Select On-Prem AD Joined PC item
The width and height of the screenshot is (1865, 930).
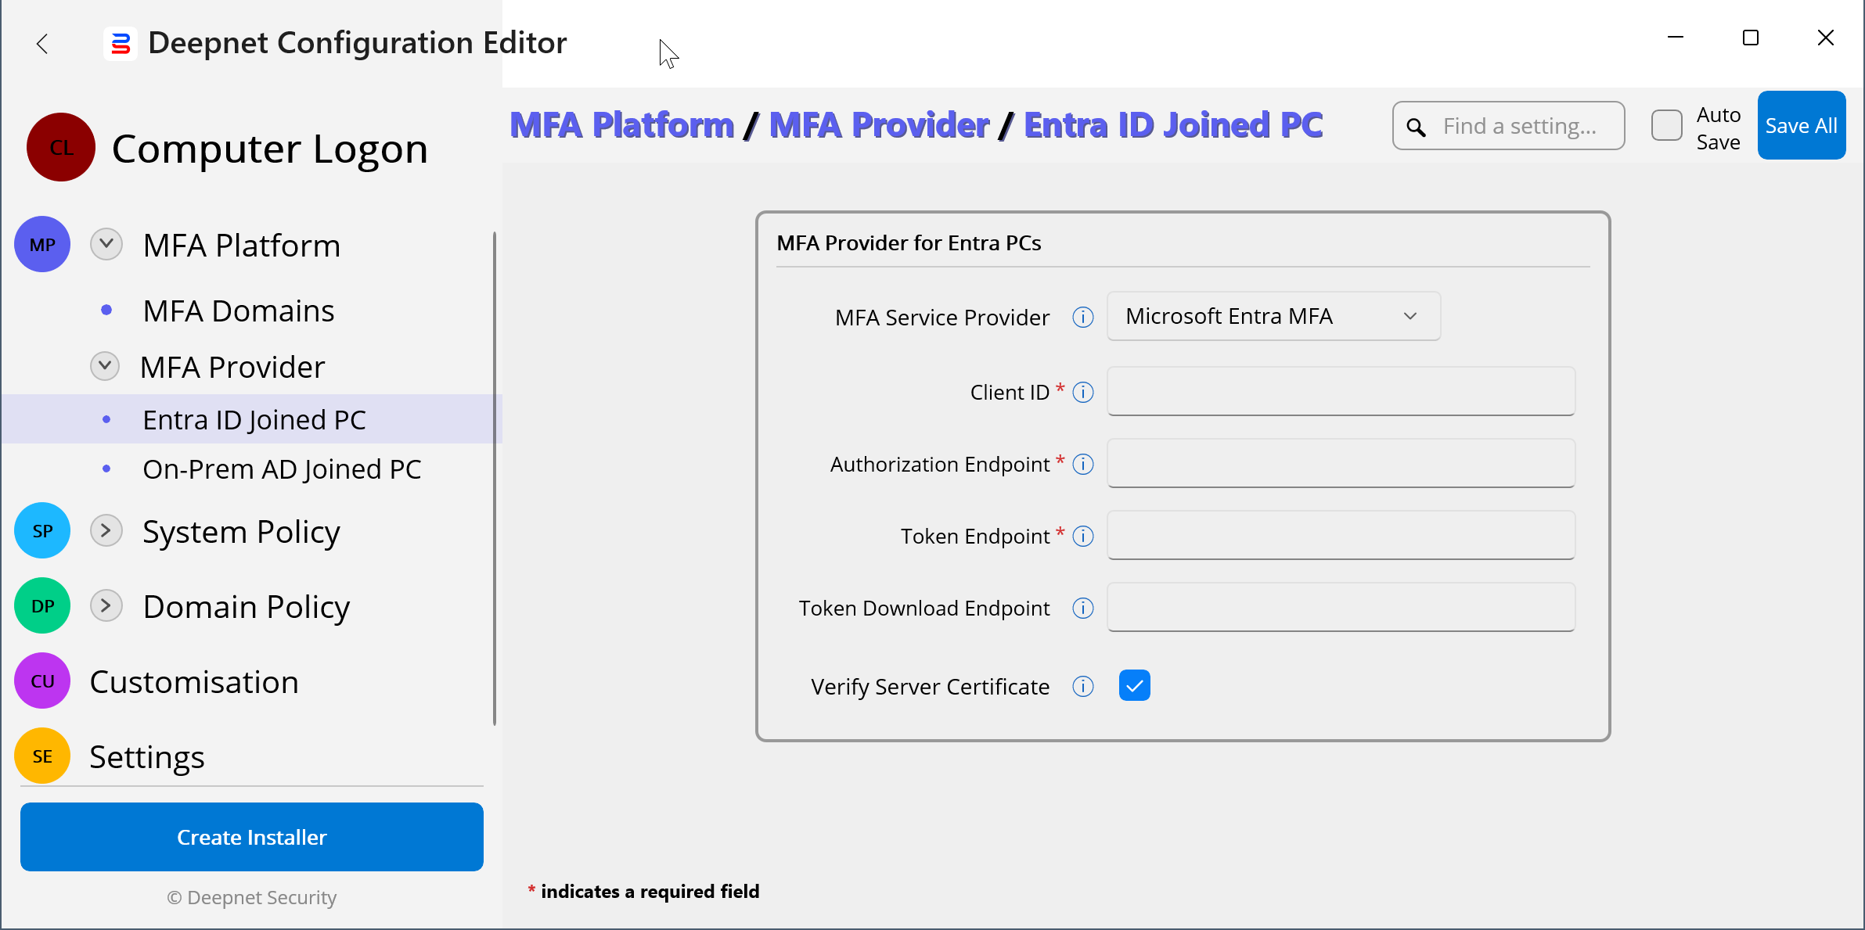tap(282, 469)
